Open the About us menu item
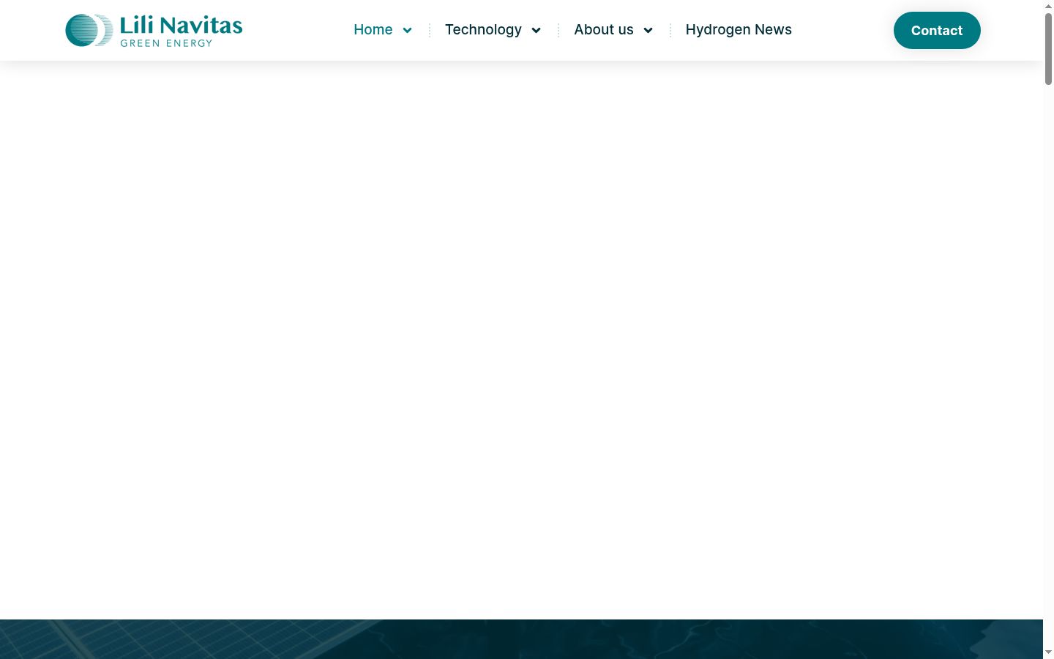 tap(604, 30)
